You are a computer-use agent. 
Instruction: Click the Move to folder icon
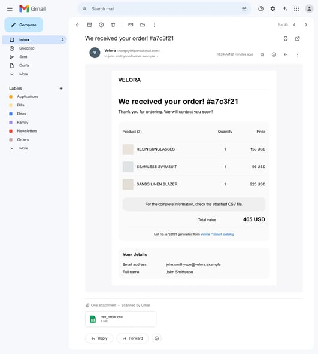click(x=143, y=25)
